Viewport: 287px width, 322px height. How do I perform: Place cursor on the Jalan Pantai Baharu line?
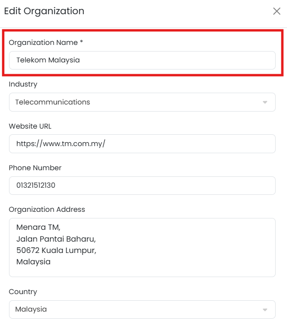point(56,239)
